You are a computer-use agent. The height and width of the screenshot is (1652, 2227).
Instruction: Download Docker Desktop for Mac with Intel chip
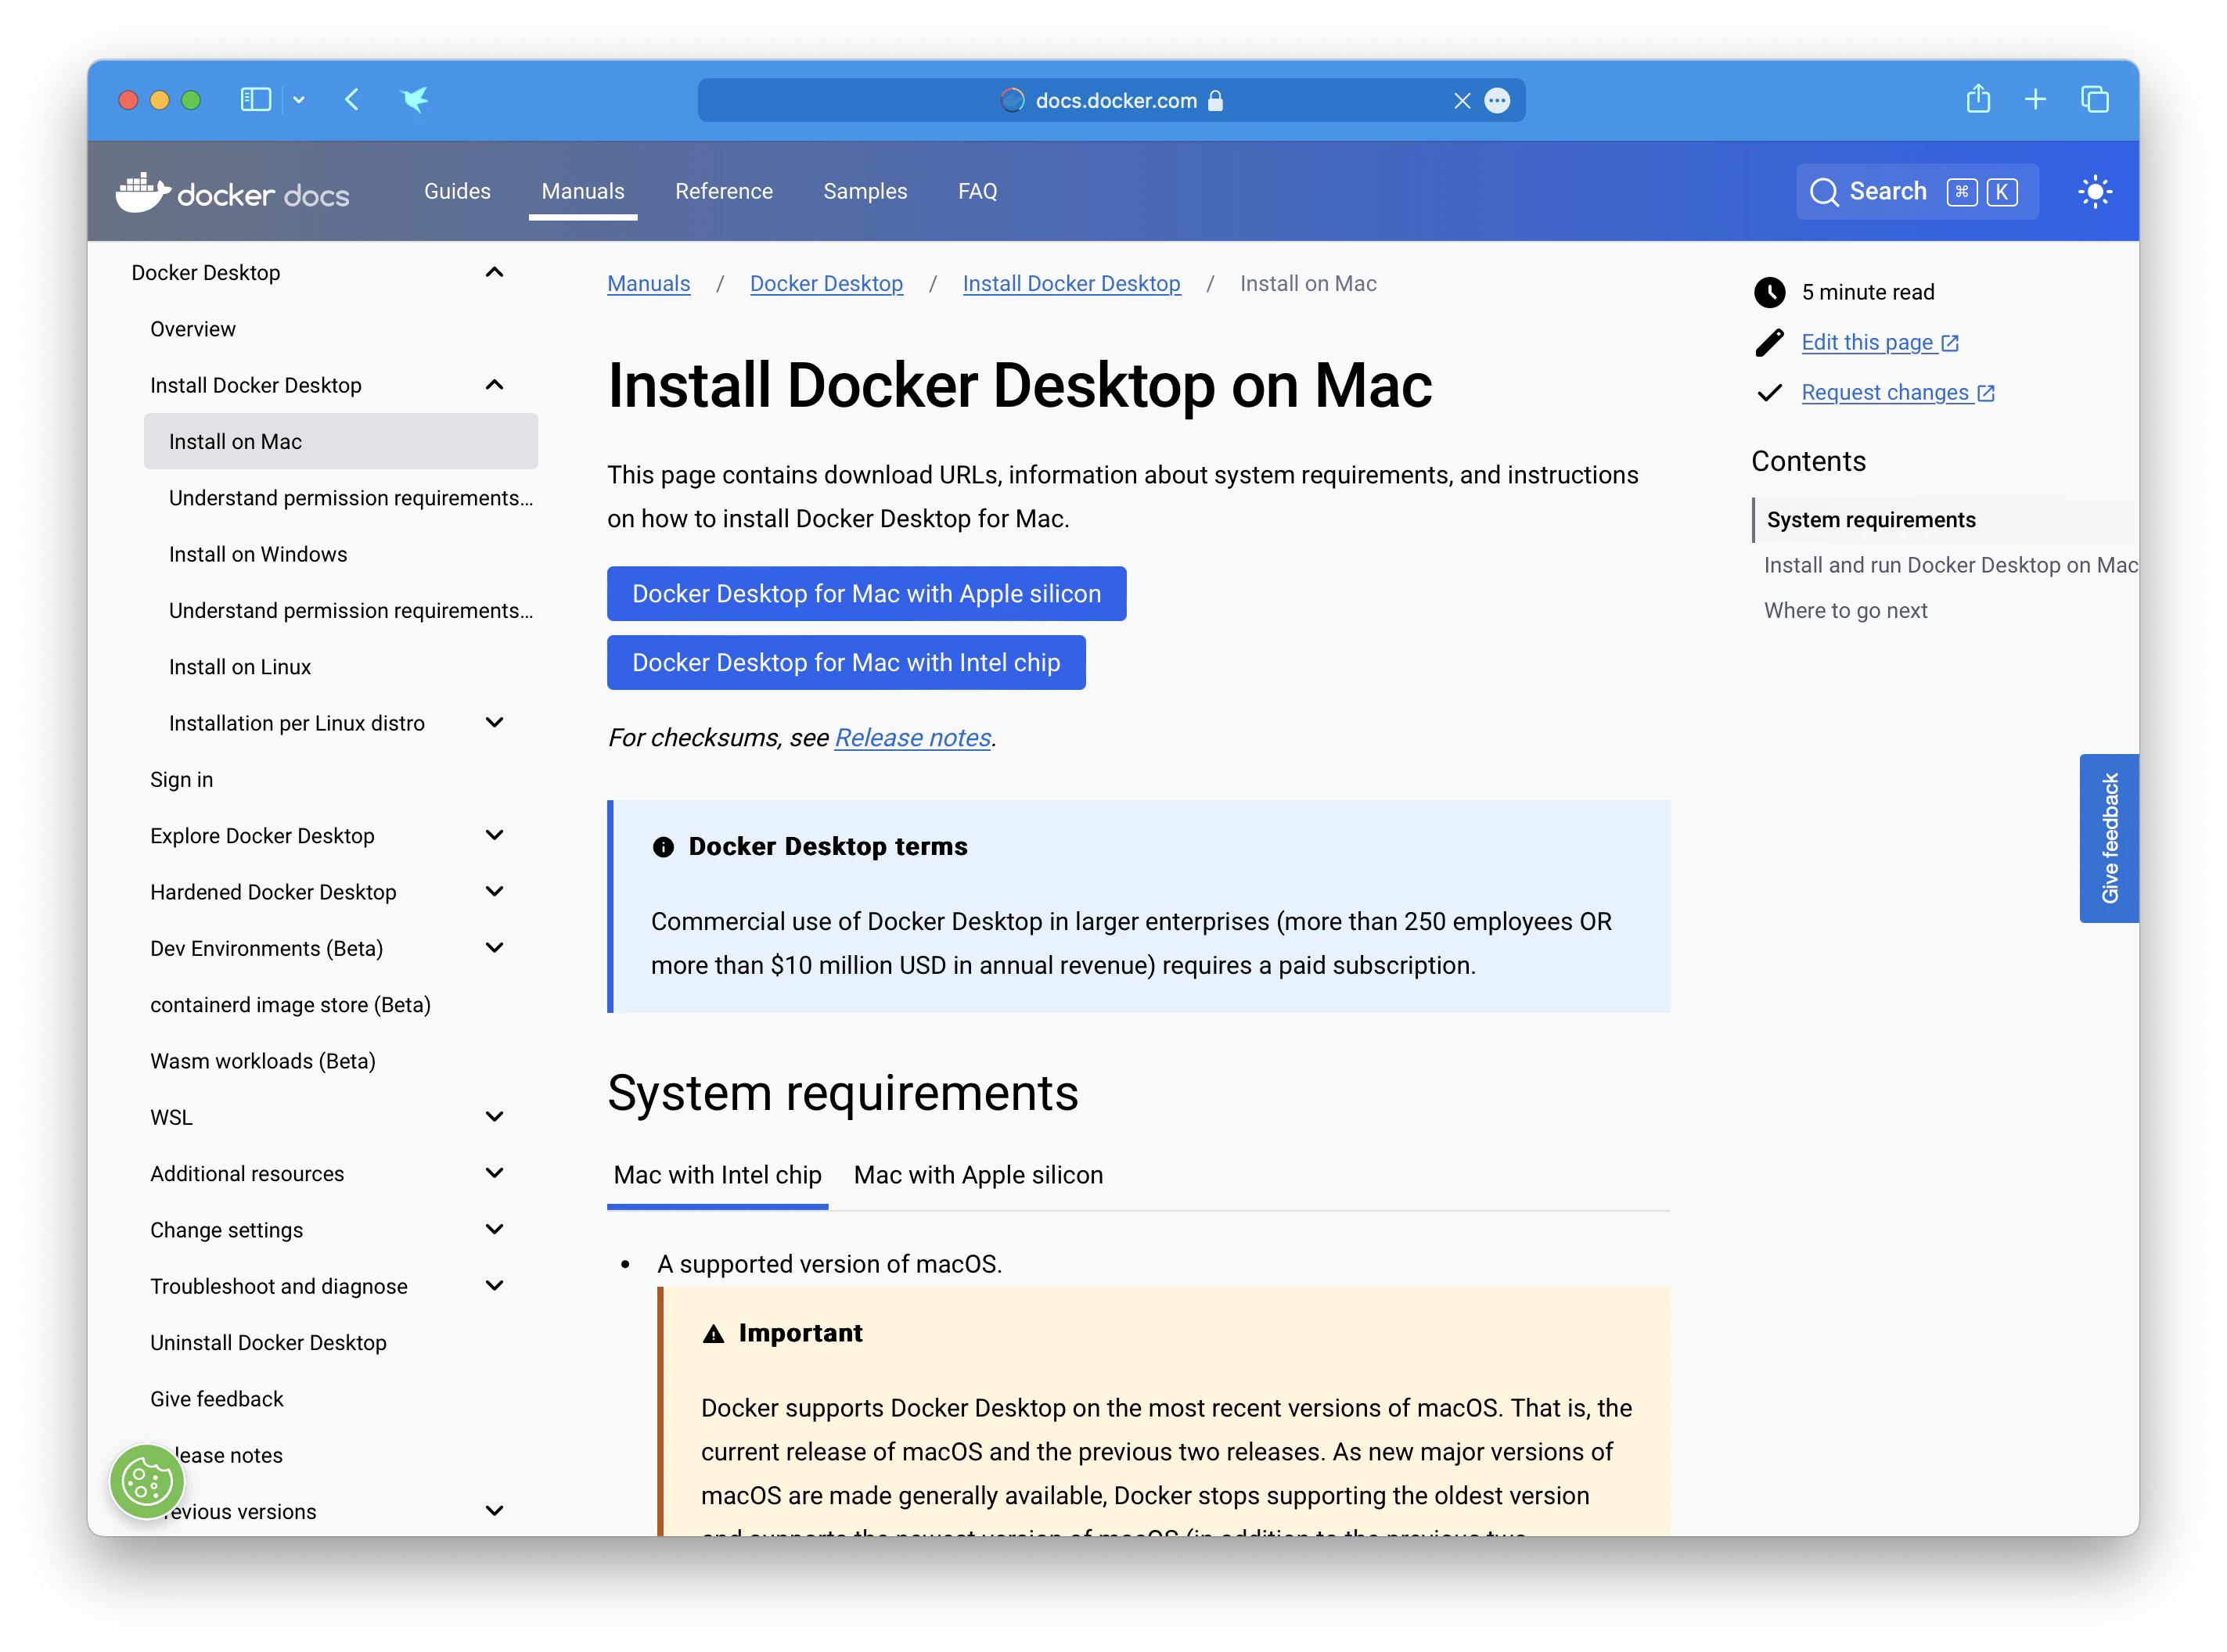(x=845, y=662)
